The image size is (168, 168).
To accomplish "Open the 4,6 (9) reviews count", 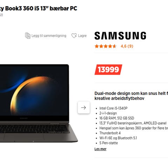I will pos(127,46).
